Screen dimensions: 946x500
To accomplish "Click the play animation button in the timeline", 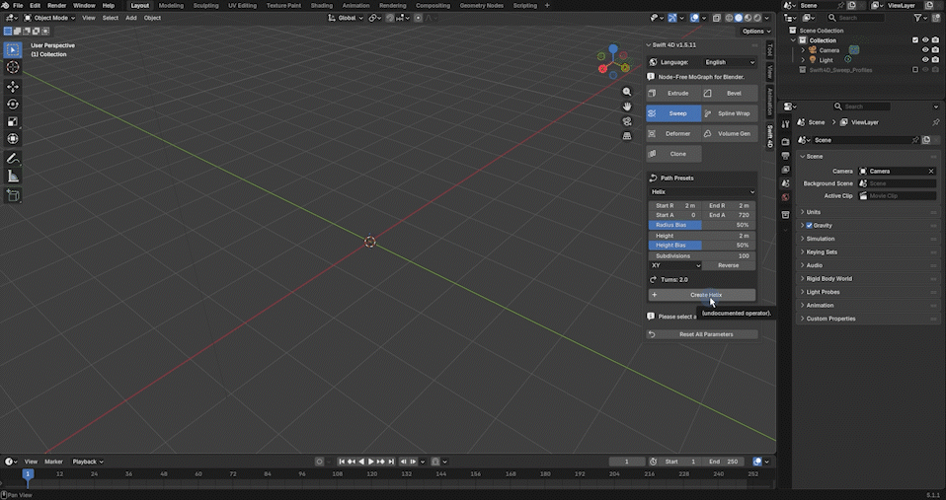I will pyautogui.click(x=371, y=462).
